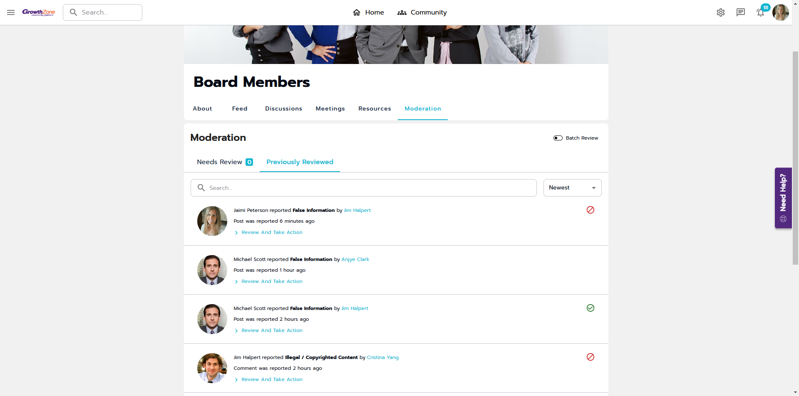
Task: Open the hamburger navigation menu
Action: pyautogui.click(x=11, y=12)
